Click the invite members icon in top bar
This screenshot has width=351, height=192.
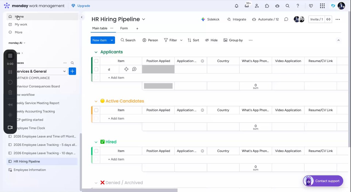pyautogui.click(x=257, y=6)
